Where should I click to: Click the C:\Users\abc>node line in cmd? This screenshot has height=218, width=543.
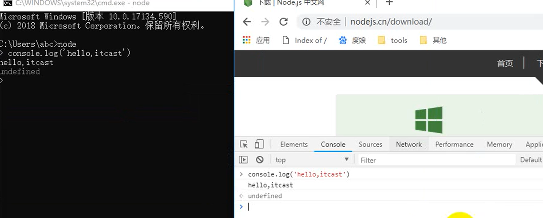[x=38, y=44]
